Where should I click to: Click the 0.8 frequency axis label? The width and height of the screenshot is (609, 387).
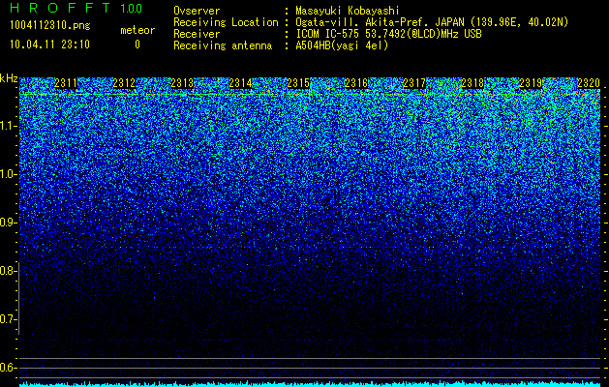coord(9,271)
